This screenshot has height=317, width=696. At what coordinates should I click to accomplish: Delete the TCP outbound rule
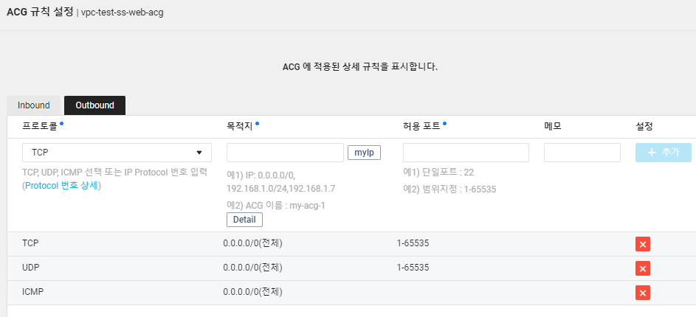642,244
